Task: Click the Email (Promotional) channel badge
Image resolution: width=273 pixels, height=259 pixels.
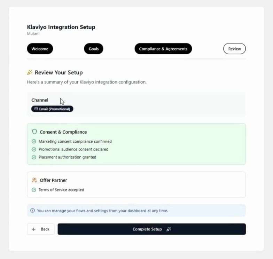Action: (52, 109)
